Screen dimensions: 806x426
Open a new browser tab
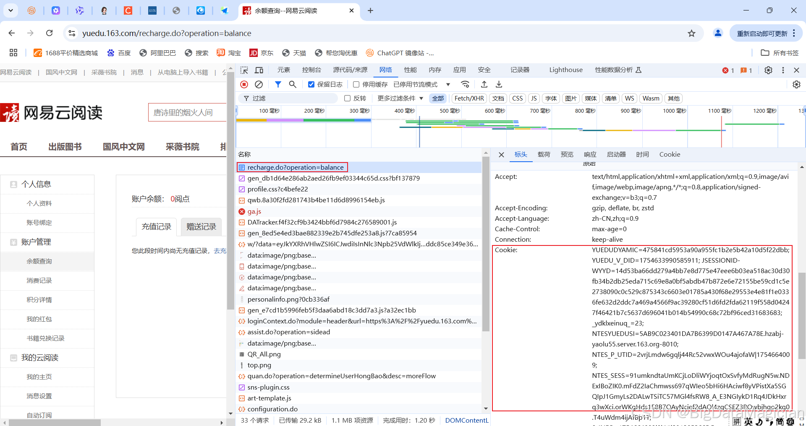click(x=370, y=10)
